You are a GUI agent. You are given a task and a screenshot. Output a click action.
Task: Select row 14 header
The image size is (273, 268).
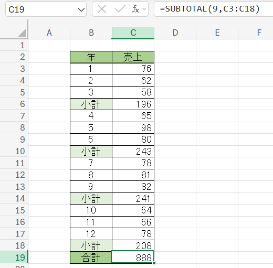[x=14, y=198]
